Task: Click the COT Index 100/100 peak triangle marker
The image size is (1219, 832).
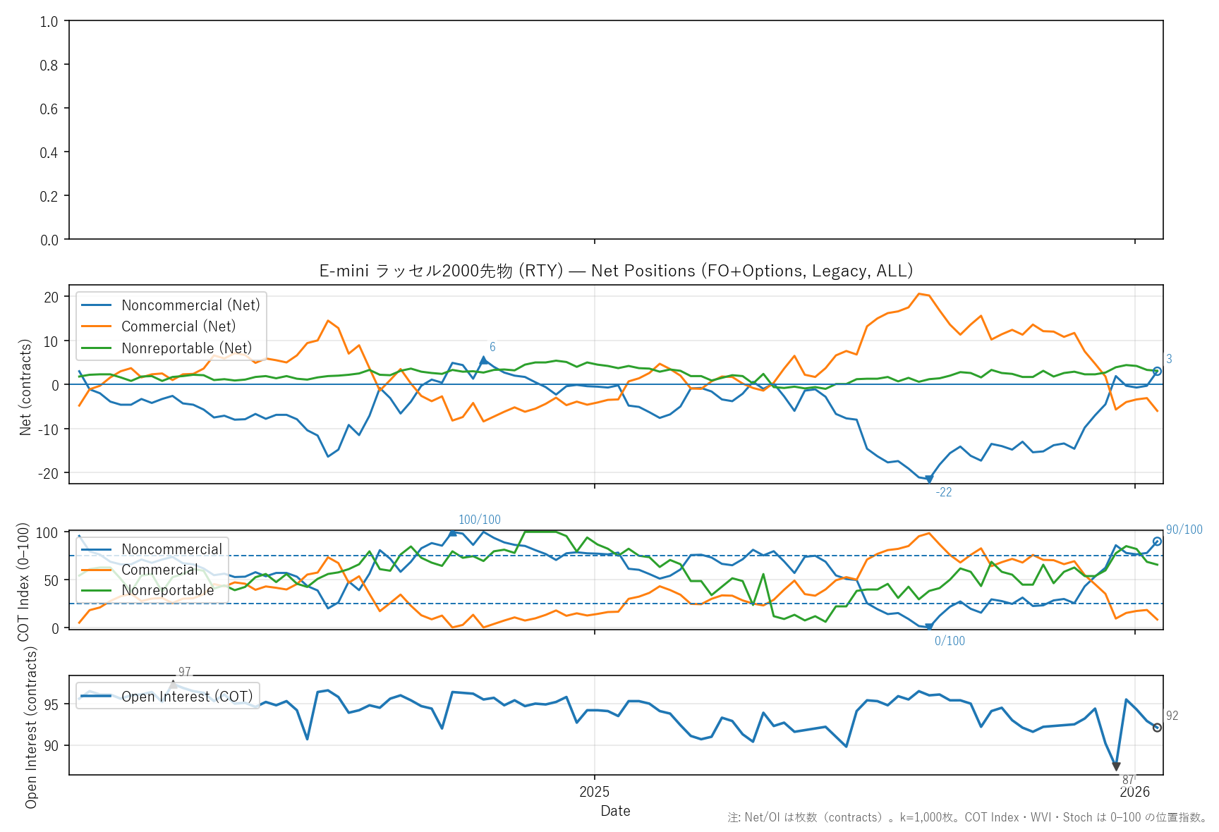Action: (453, 532)
